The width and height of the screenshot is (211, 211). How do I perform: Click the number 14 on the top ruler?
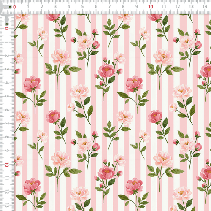point(205,7)
